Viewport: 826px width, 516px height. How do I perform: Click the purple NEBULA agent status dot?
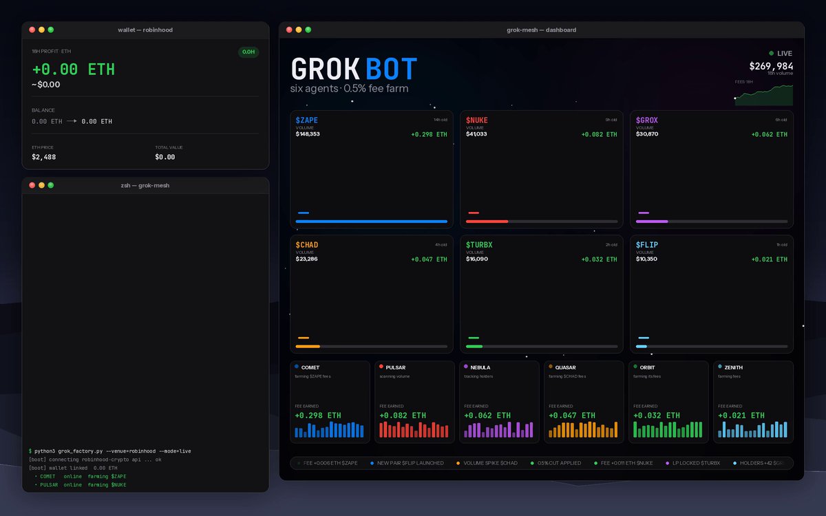pos(466,367)
